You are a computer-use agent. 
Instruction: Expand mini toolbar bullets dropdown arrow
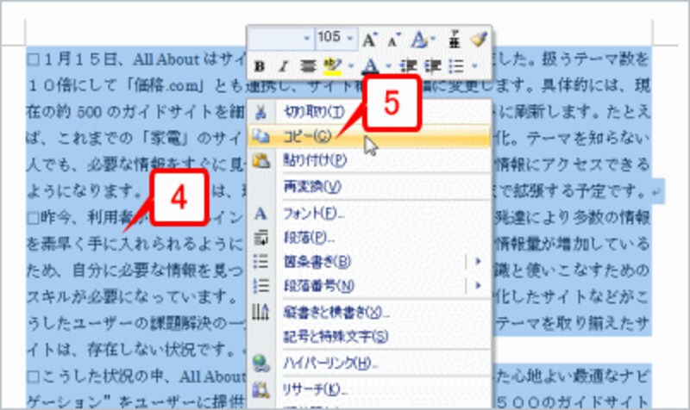pyautogui.click(x=474, y=66)
